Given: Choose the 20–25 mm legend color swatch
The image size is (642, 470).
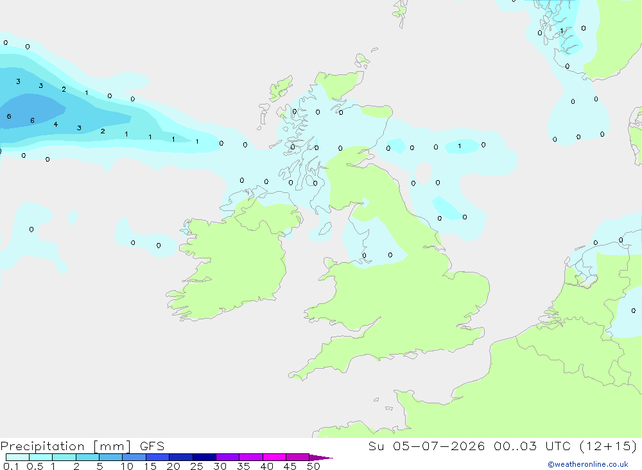Looking at the screenshot, I should click(181, 457).
